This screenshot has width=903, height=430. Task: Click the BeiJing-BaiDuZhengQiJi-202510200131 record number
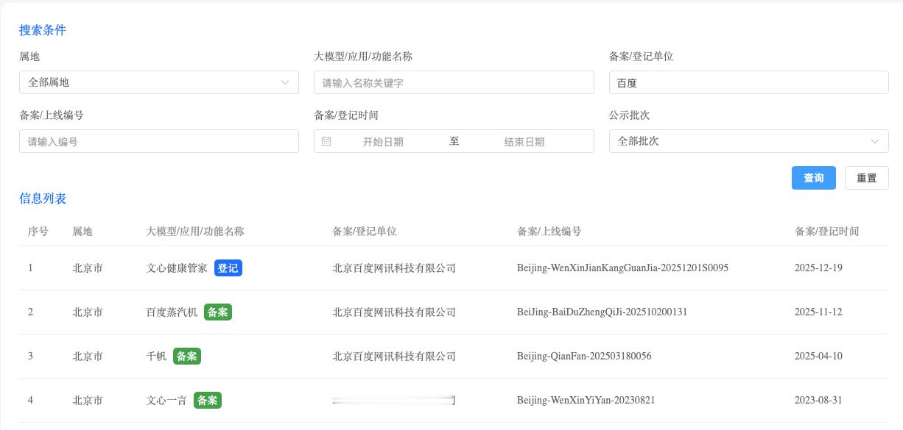tap(602, 312)
